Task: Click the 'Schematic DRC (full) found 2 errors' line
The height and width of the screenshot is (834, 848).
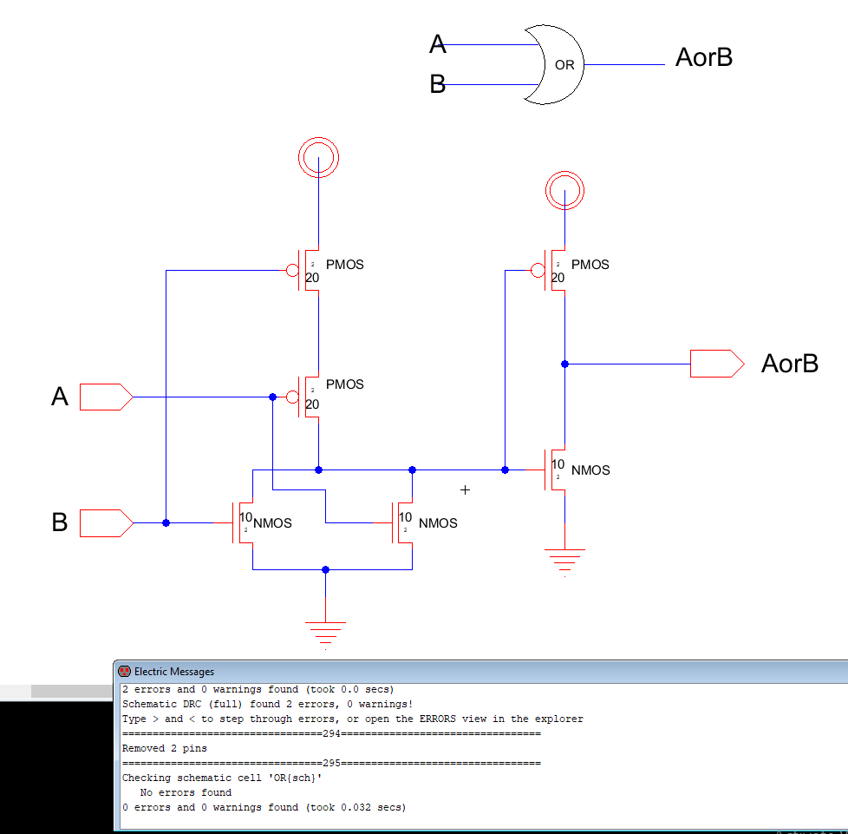Action: tap(267, 704)
